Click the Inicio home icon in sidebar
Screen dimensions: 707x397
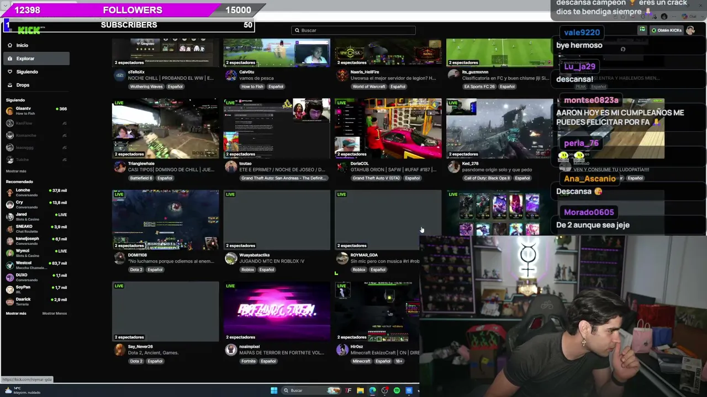point(10,45)
